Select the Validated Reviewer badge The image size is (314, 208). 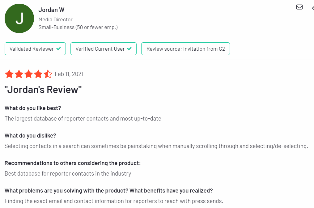[35, 49]
